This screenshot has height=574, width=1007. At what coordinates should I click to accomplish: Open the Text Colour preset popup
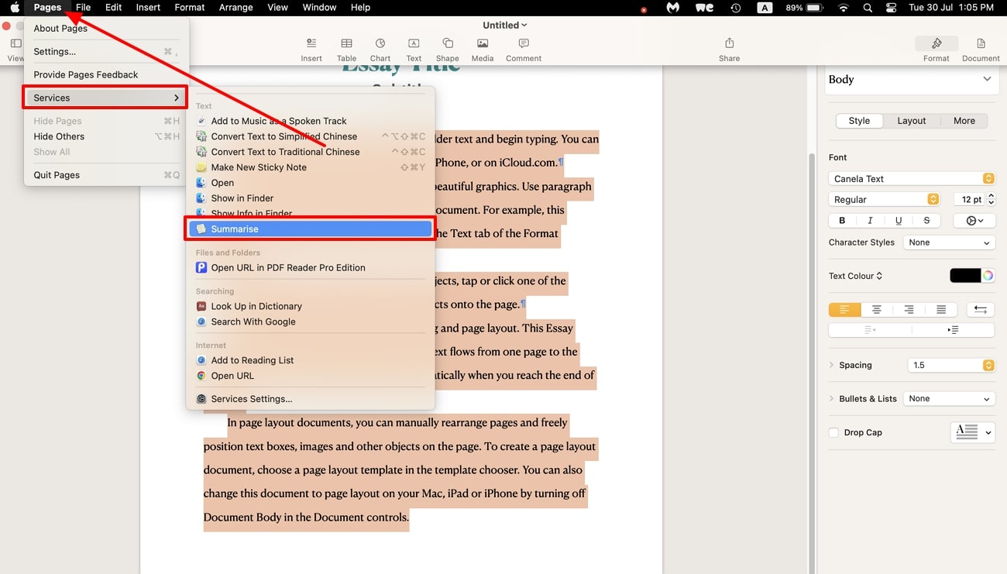pos(856,276)
